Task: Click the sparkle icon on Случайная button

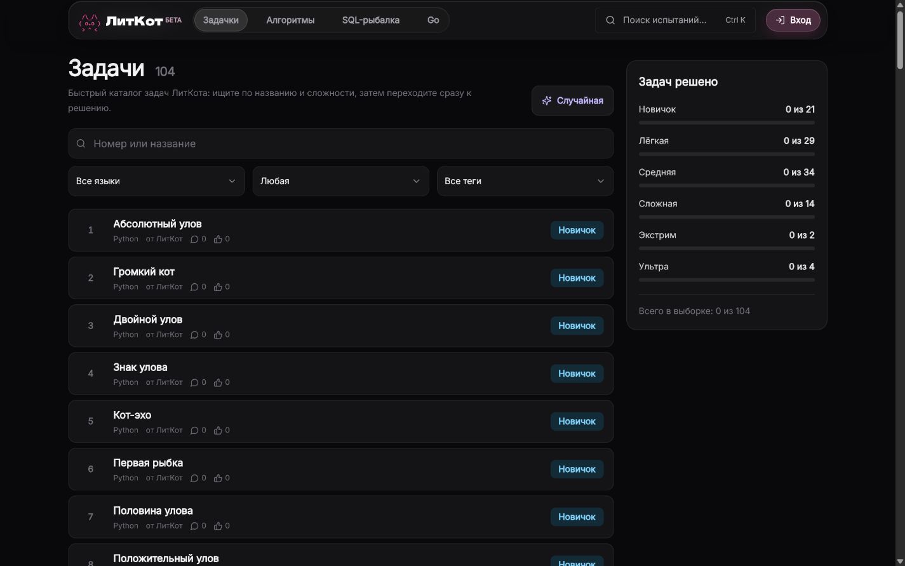Action: pyautogui.click(x=547, y=100)
